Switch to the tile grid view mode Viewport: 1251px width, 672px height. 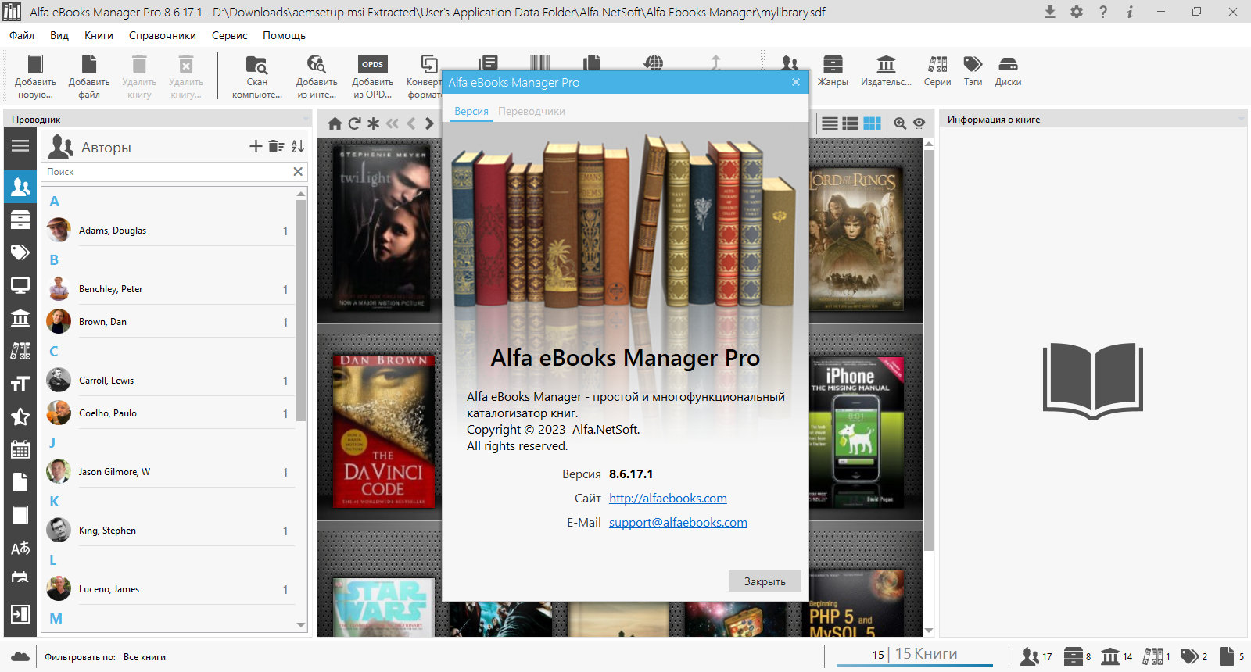click(x=872, y=123)
